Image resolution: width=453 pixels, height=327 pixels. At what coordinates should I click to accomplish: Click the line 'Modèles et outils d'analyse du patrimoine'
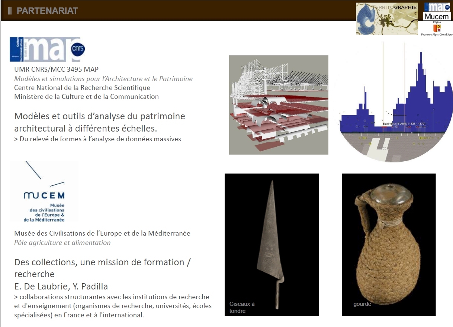pos(100,116)
